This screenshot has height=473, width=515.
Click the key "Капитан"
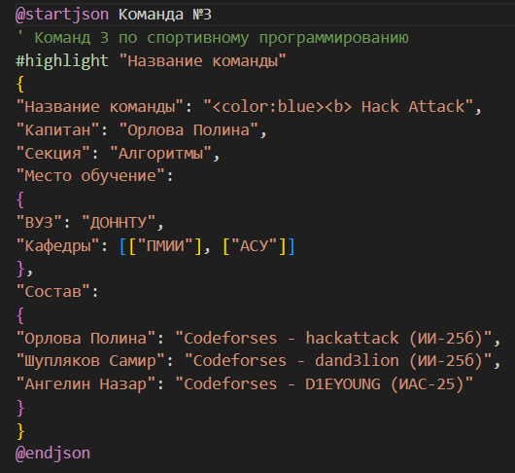(57, 129)
